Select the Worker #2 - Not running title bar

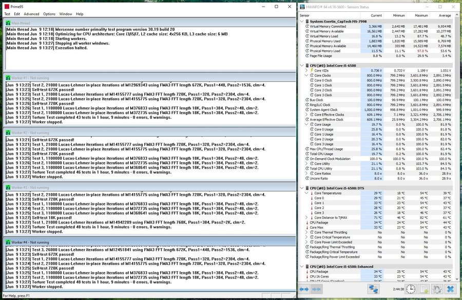(149, 133)
